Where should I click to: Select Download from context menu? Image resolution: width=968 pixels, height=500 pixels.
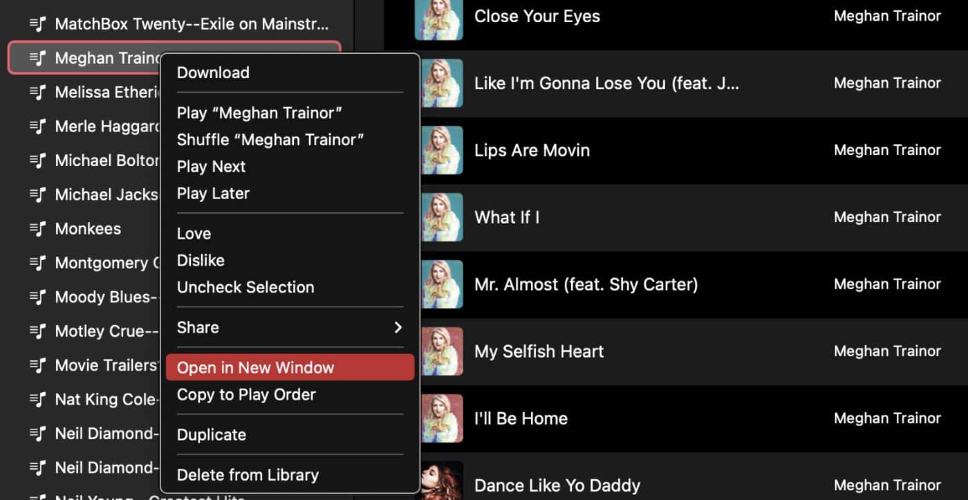(x=213, y=72)
